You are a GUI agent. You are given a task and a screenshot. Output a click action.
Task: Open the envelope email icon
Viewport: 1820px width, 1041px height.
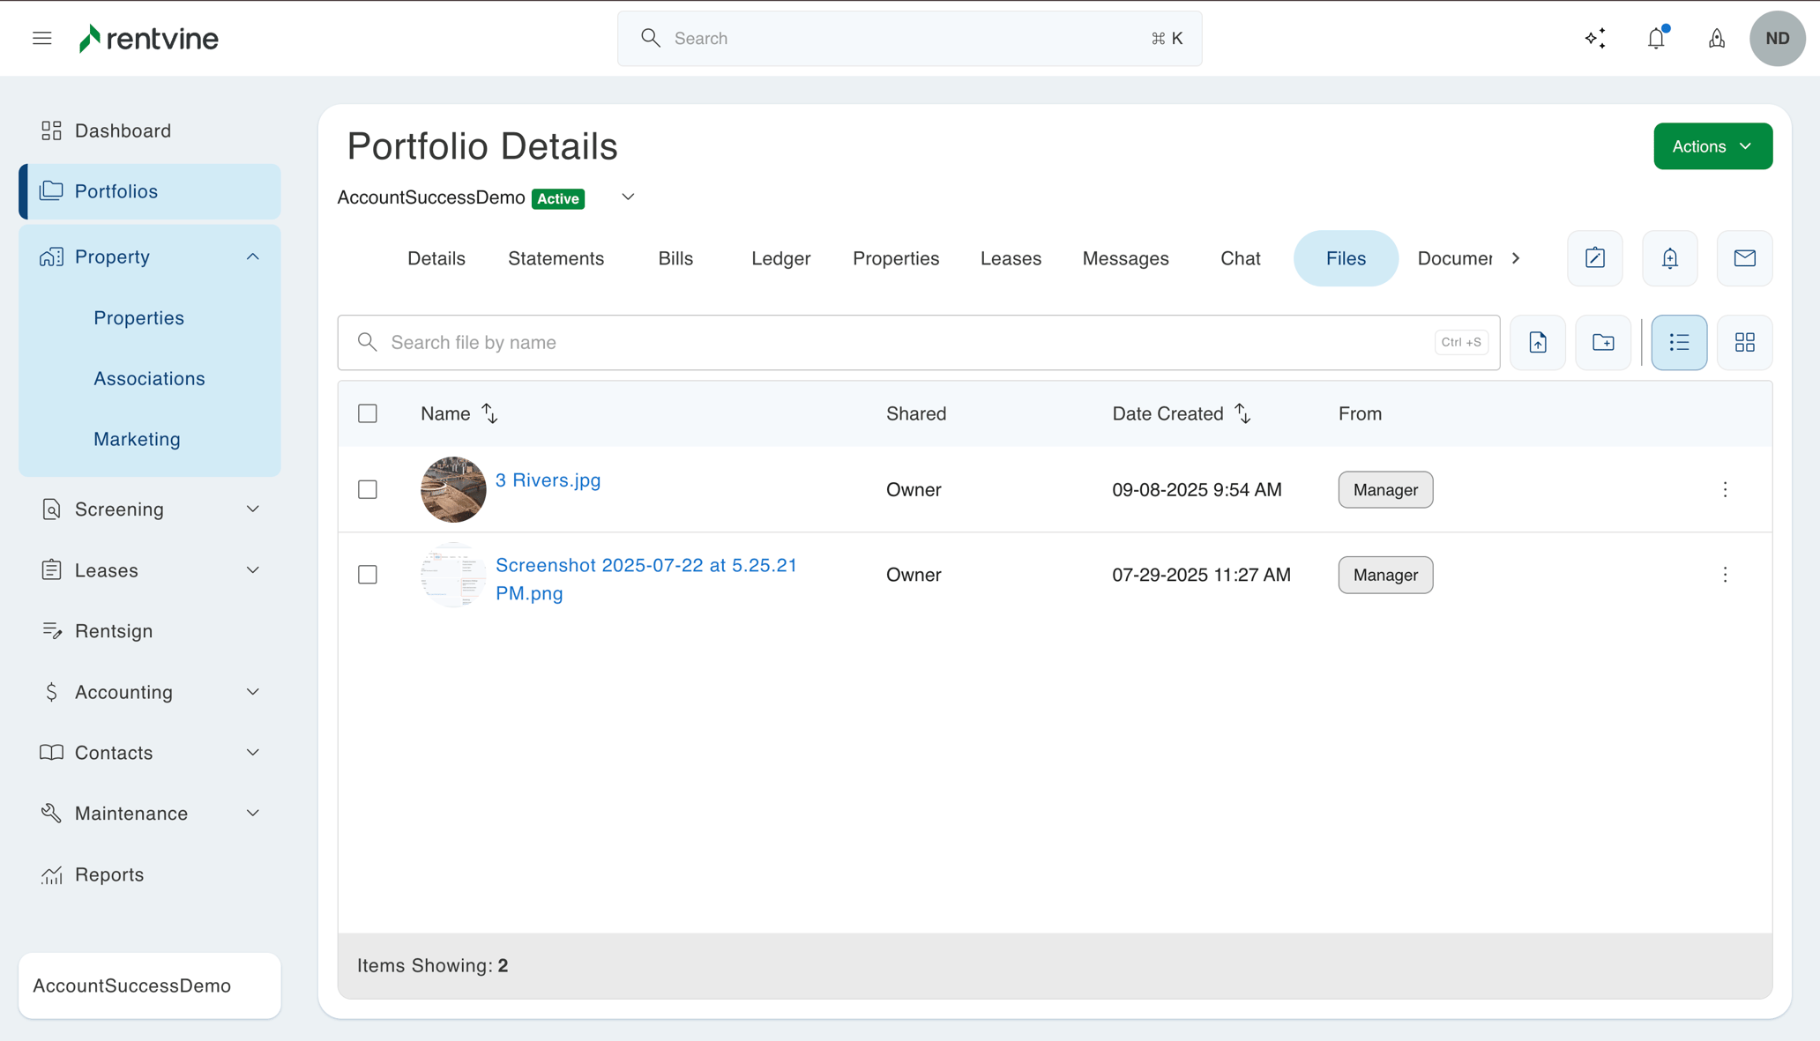[x=1744, y=258]
